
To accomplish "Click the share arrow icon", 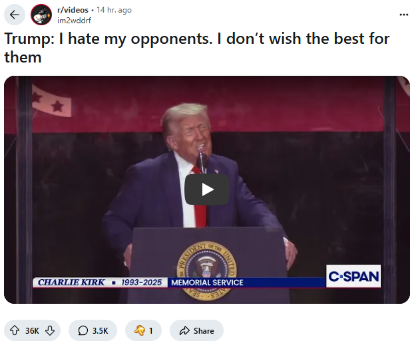I will coord(184,330).
